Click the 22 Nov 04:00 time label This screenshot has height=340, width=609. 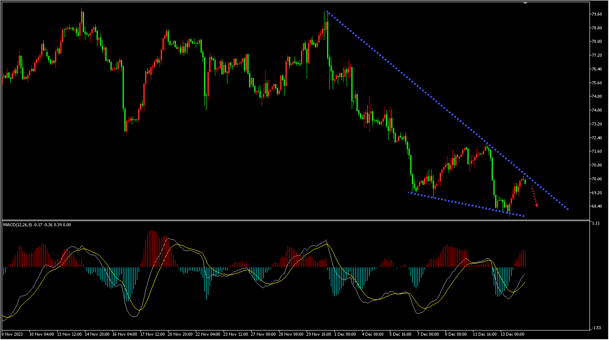[208, 334]
